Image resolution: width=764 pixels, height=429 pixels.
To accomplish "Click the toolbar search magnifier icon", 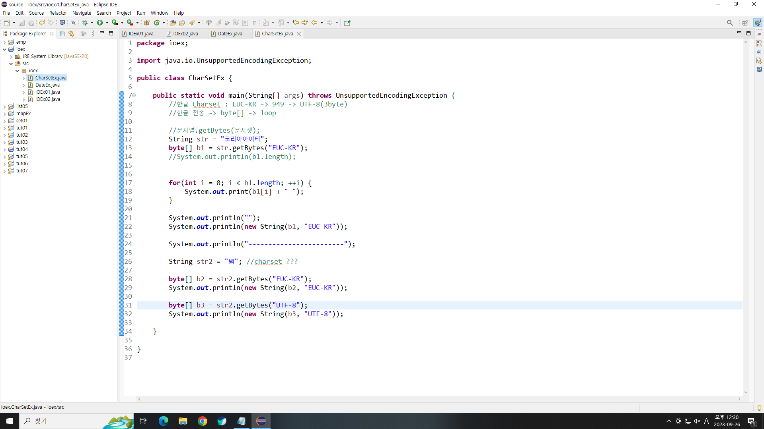I will [x=729, y=23].
